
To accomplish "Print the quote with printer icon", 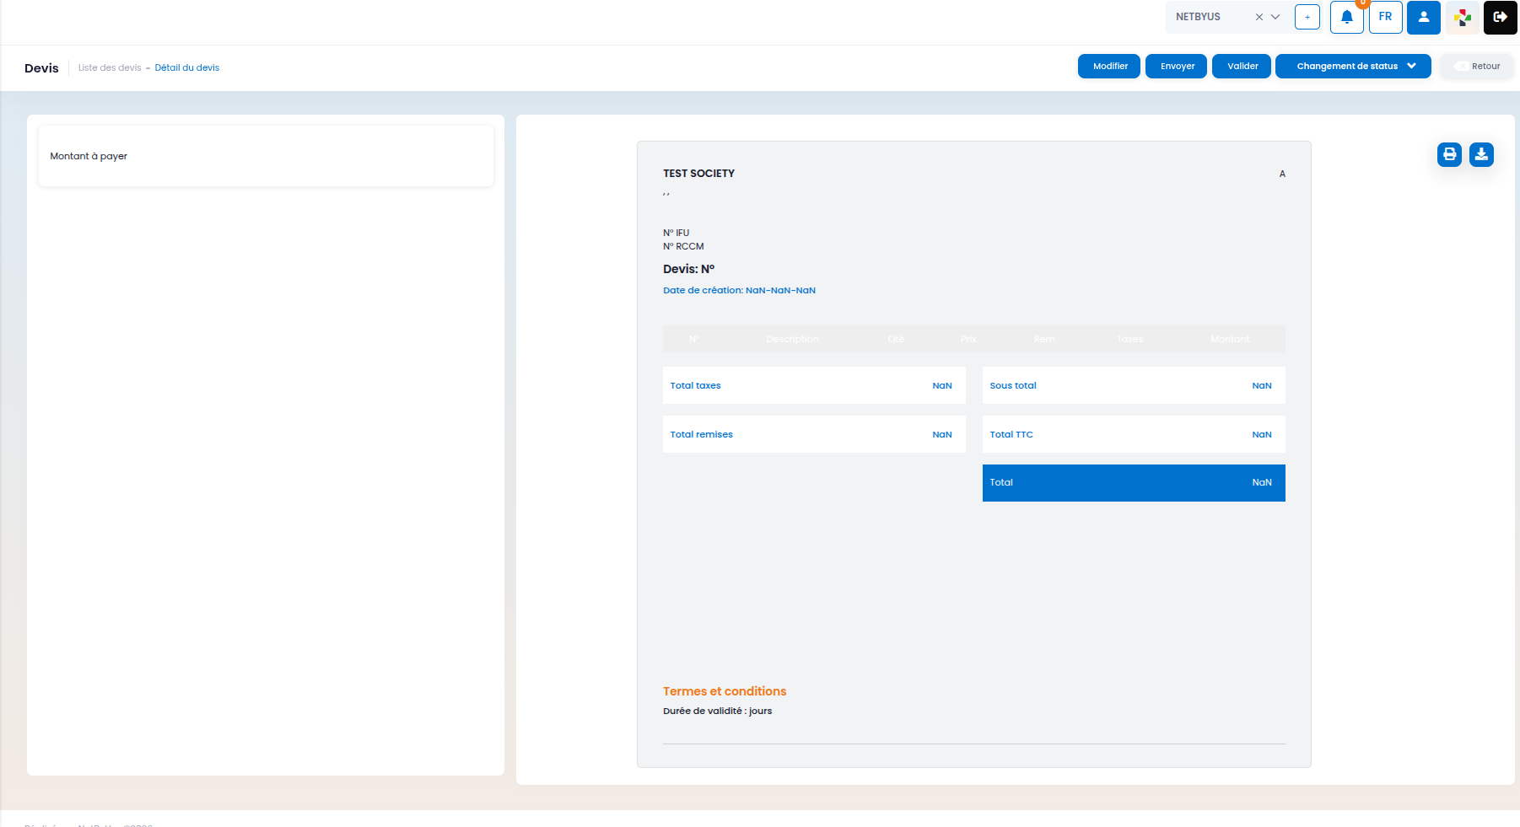I will coord(1449,154).
